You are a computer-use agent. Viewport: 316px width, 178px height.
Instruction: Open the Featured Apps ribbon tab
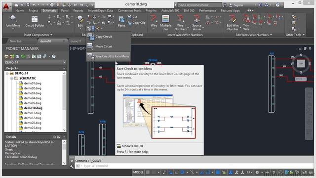click(x=230, y=11)
